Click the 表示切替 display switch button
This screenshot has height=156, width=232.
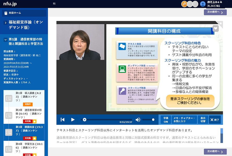(203, 120)
